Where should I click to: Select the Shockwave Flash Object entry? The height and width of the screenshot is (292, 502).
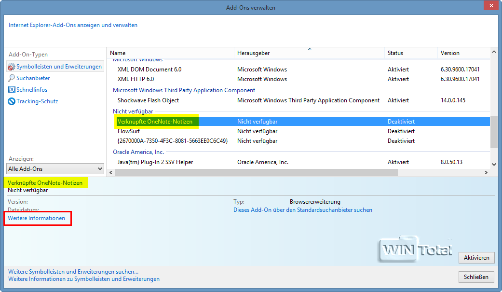148,100
